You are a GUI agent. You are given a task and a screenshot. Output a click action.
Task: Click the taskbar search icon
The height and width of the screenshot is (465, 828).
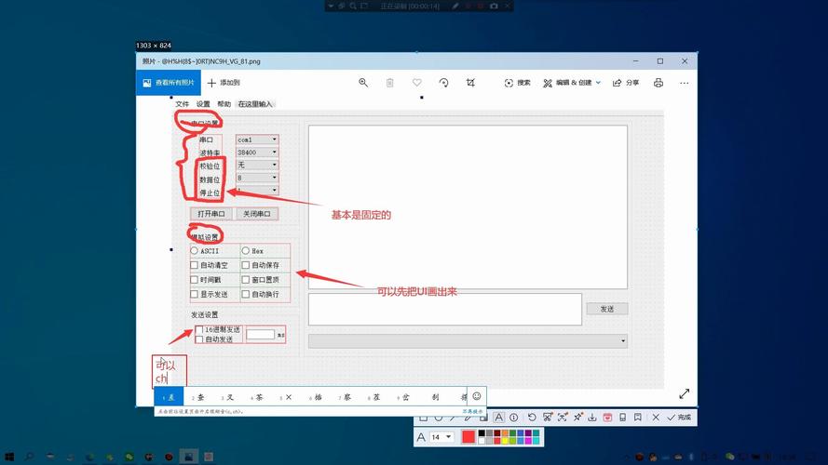(29, 457)
